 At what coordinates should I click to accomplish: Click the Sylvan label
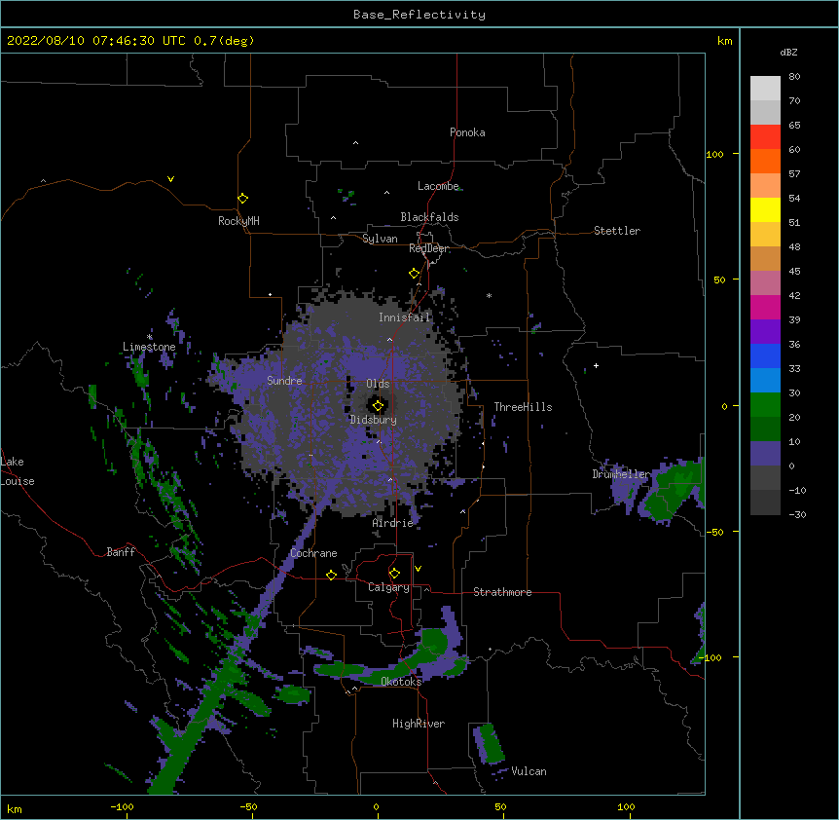(380, 239)
